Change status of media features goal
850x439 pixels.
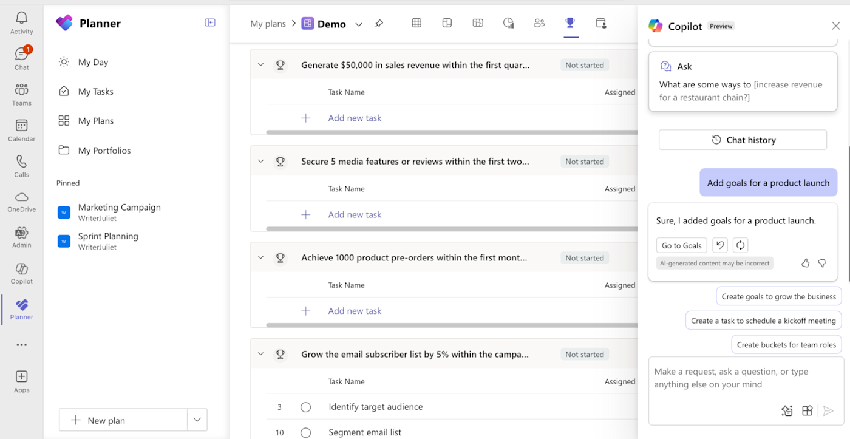click(x=585, y=162)
